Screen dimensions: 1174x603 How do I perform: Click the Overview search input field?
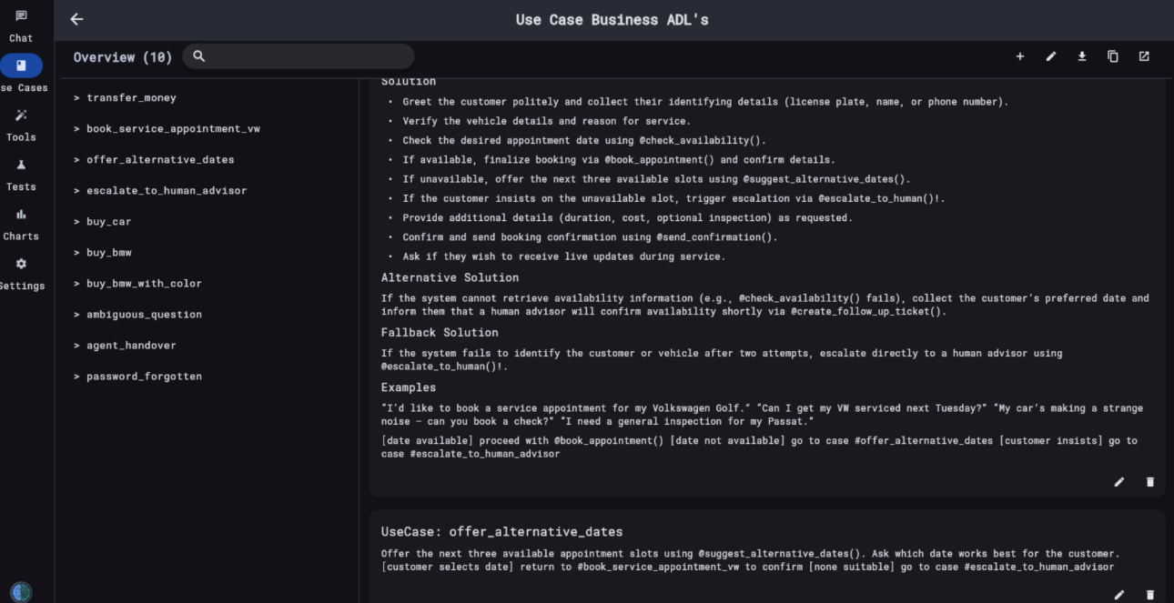pyautogui.click(x=299, y=56)
